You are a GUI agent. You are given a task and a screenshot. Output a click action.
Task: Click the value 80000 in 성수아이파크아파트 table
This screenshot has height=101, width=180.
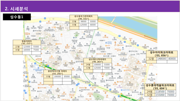pos(172,58)
